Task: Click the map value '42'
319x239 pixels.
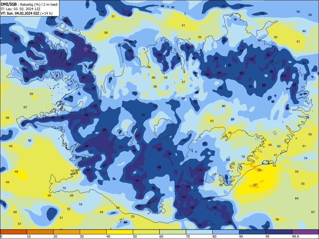Action: point(274,166)
